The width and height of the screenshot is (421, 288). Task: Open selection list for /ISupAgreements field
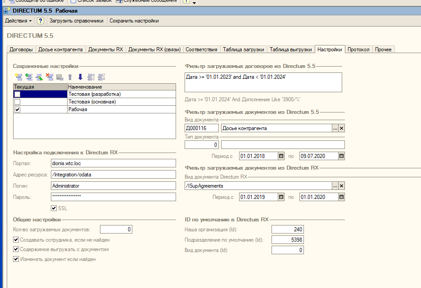point(335,186)
